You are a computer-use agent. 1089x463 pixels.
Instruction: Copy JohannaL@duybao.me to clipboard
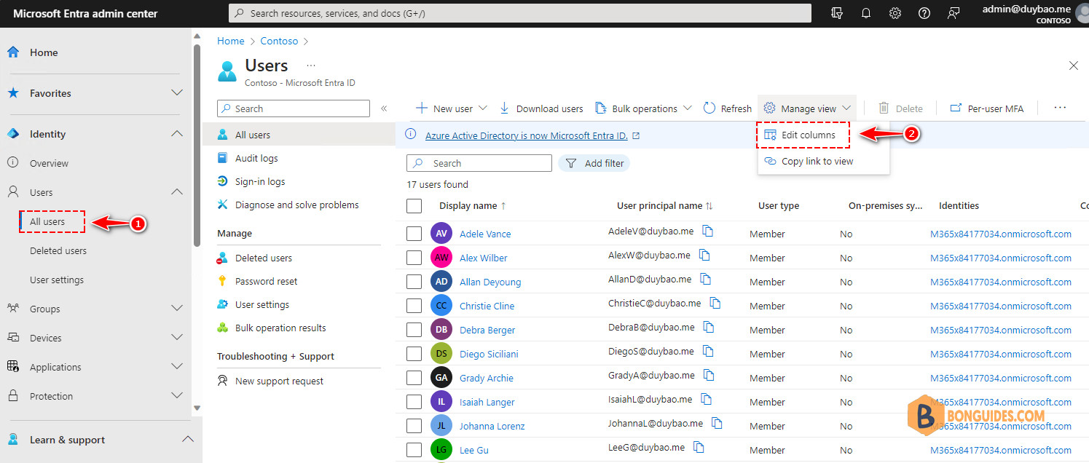coord(717,423)
